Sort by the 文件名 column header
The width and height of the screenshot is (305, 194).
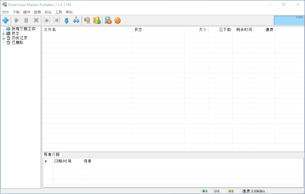pyautogui.click(x=88, y=30)
